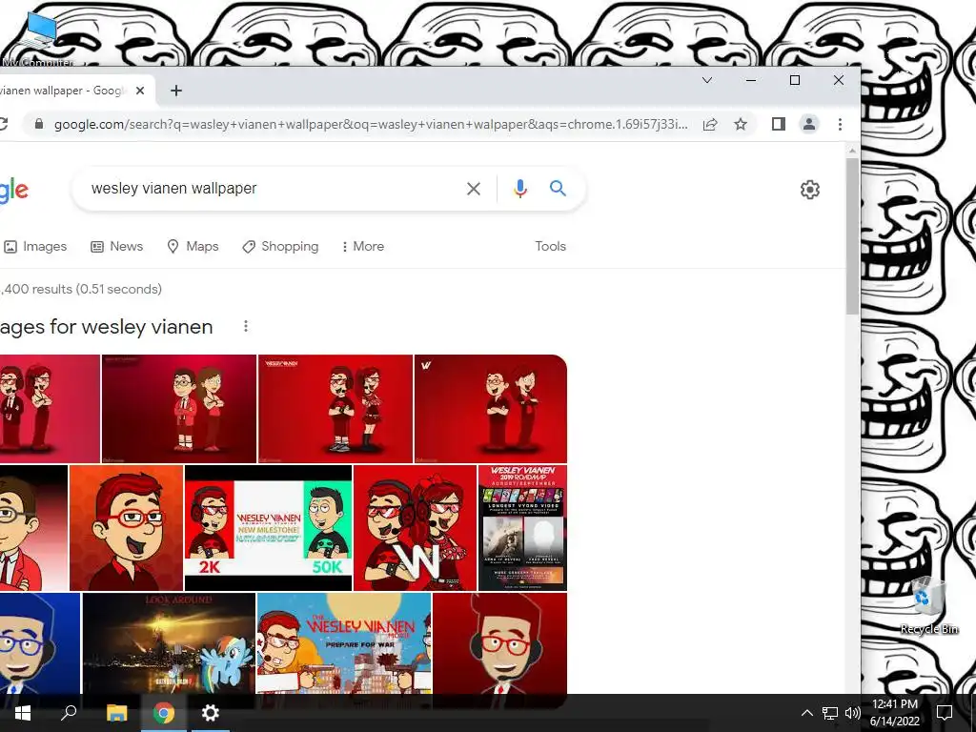The width and height of the screenshot is (976, 732).
Task: Switch to Shopping results tab
Action: 280,247
